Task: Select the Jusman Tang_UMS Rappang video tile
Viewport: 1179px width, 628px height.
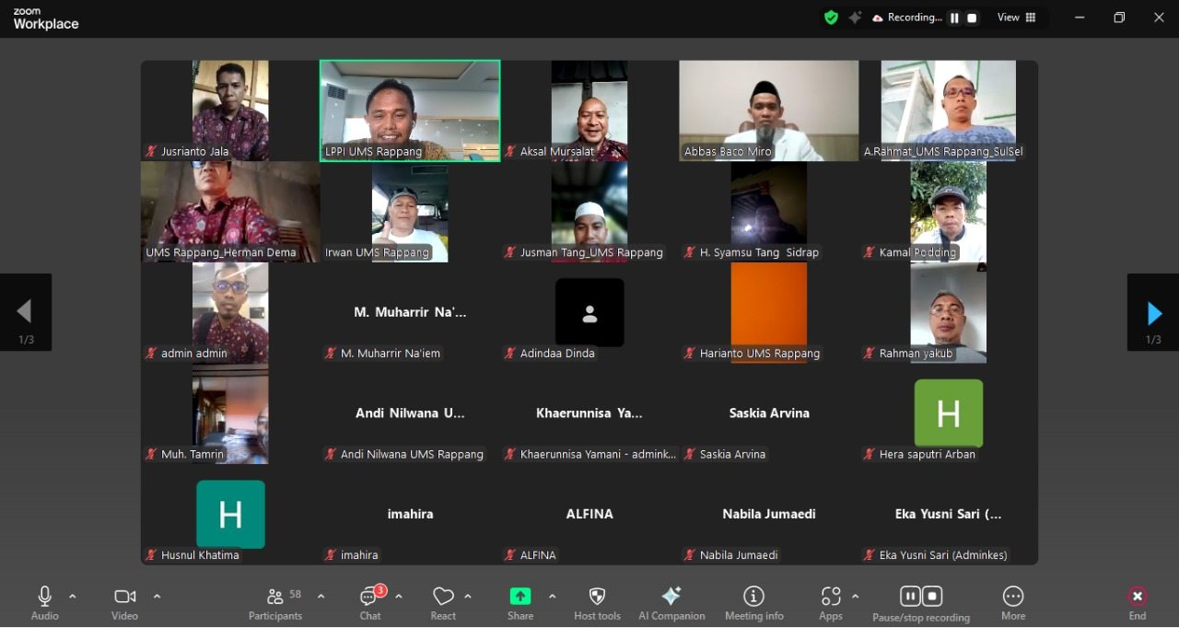Action: tap(589, 212)
